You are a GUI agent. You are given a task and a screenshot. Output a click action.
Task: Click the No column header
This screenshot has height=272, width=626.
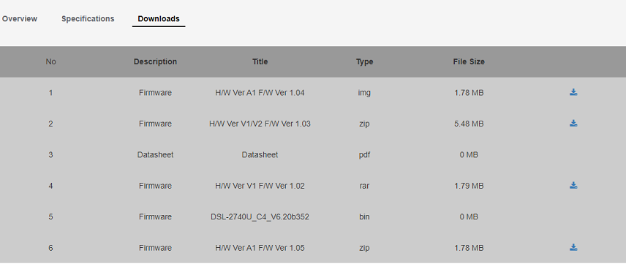[x=50, y=62]
